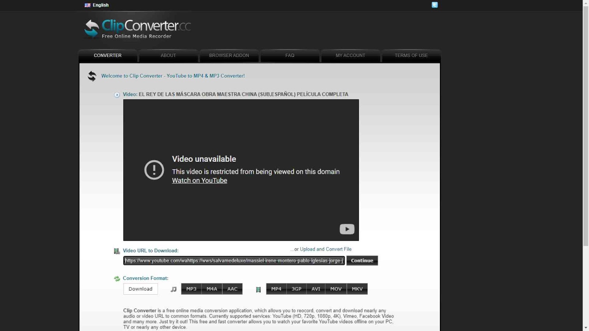The height and width of the screenshot is (331, 589).
Task: View the TERMS OF USE tab
Action: 411,56
